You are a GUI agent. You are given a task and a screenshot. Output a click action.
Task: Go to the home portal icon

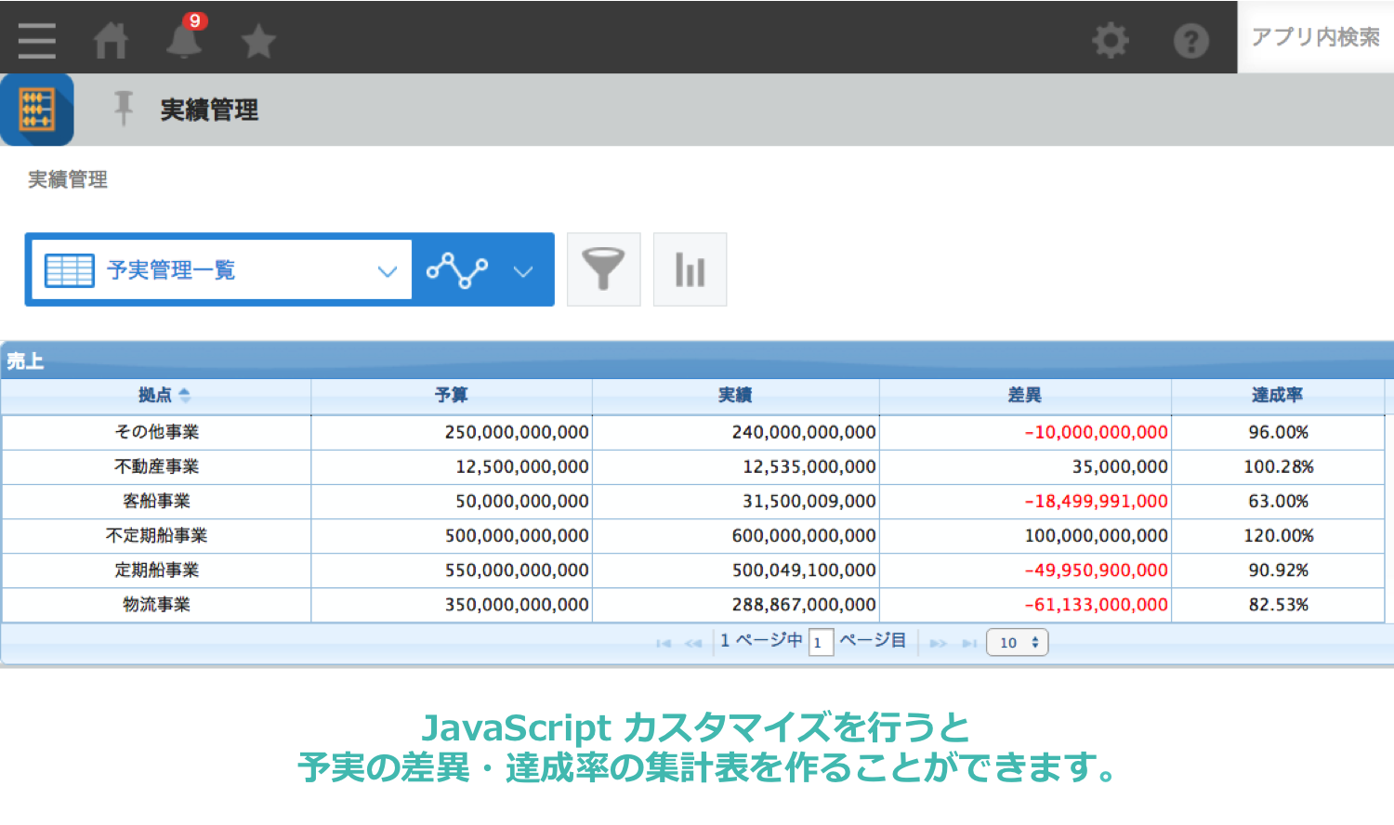(111, 41)
